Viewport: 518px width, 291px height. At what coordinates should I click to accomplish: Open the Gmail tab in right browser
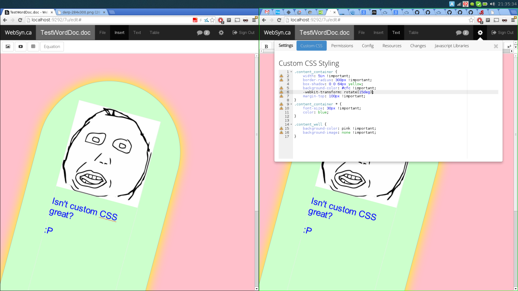click(x=267, y=12)
